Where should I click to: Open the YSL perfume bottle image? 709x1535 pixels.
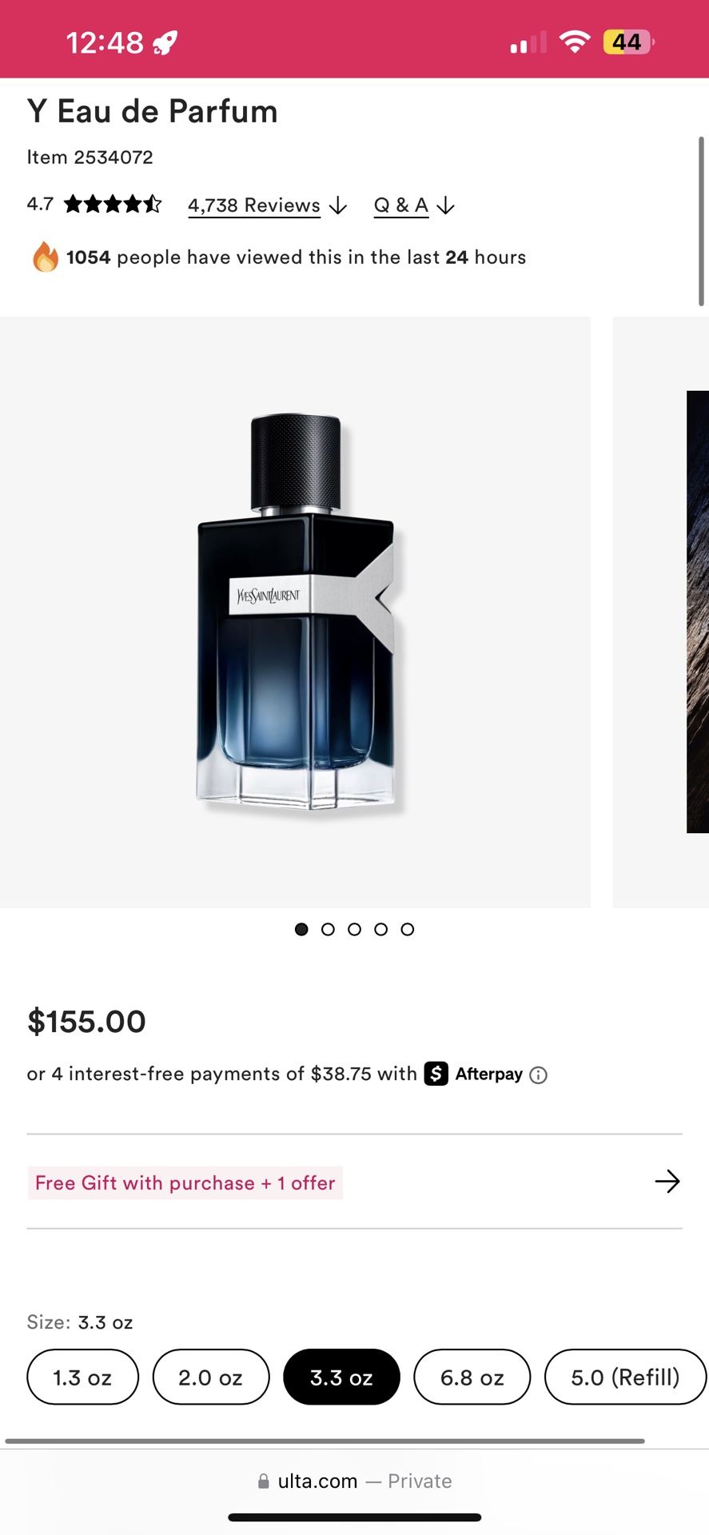pyautogui.click(x=295, y=612)
